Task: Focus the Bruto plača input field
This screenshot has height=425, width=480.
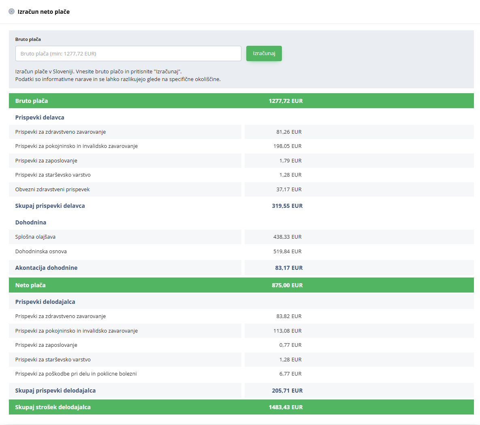Action: (128, 53)
